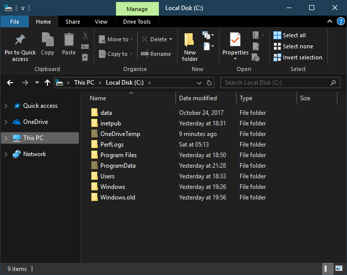Open Customize Quick Access Toolbar dropdown
347x275 pixels.
point(23,9)
